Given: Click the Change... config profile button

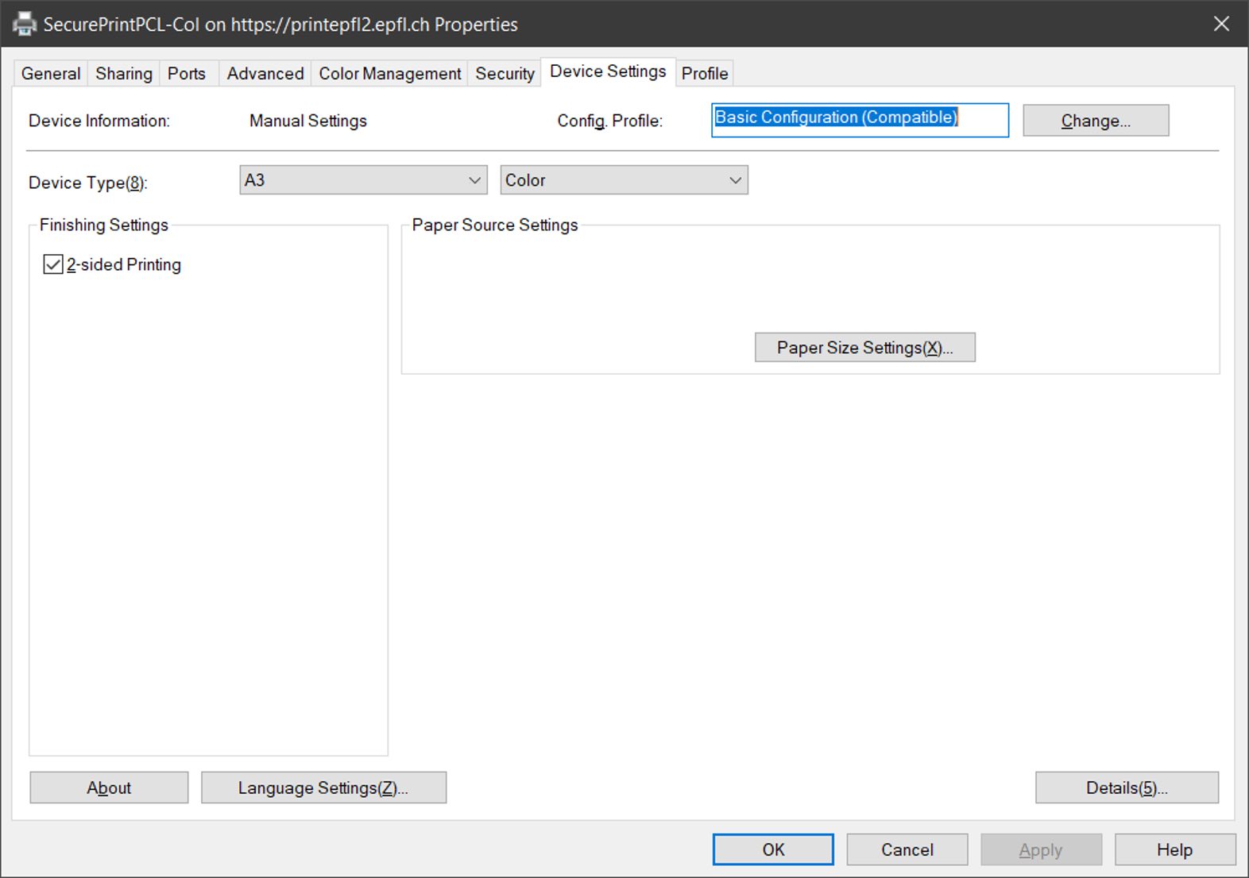Looking at the screenshot, I should pyautogui.click(x=1095, y=121).
